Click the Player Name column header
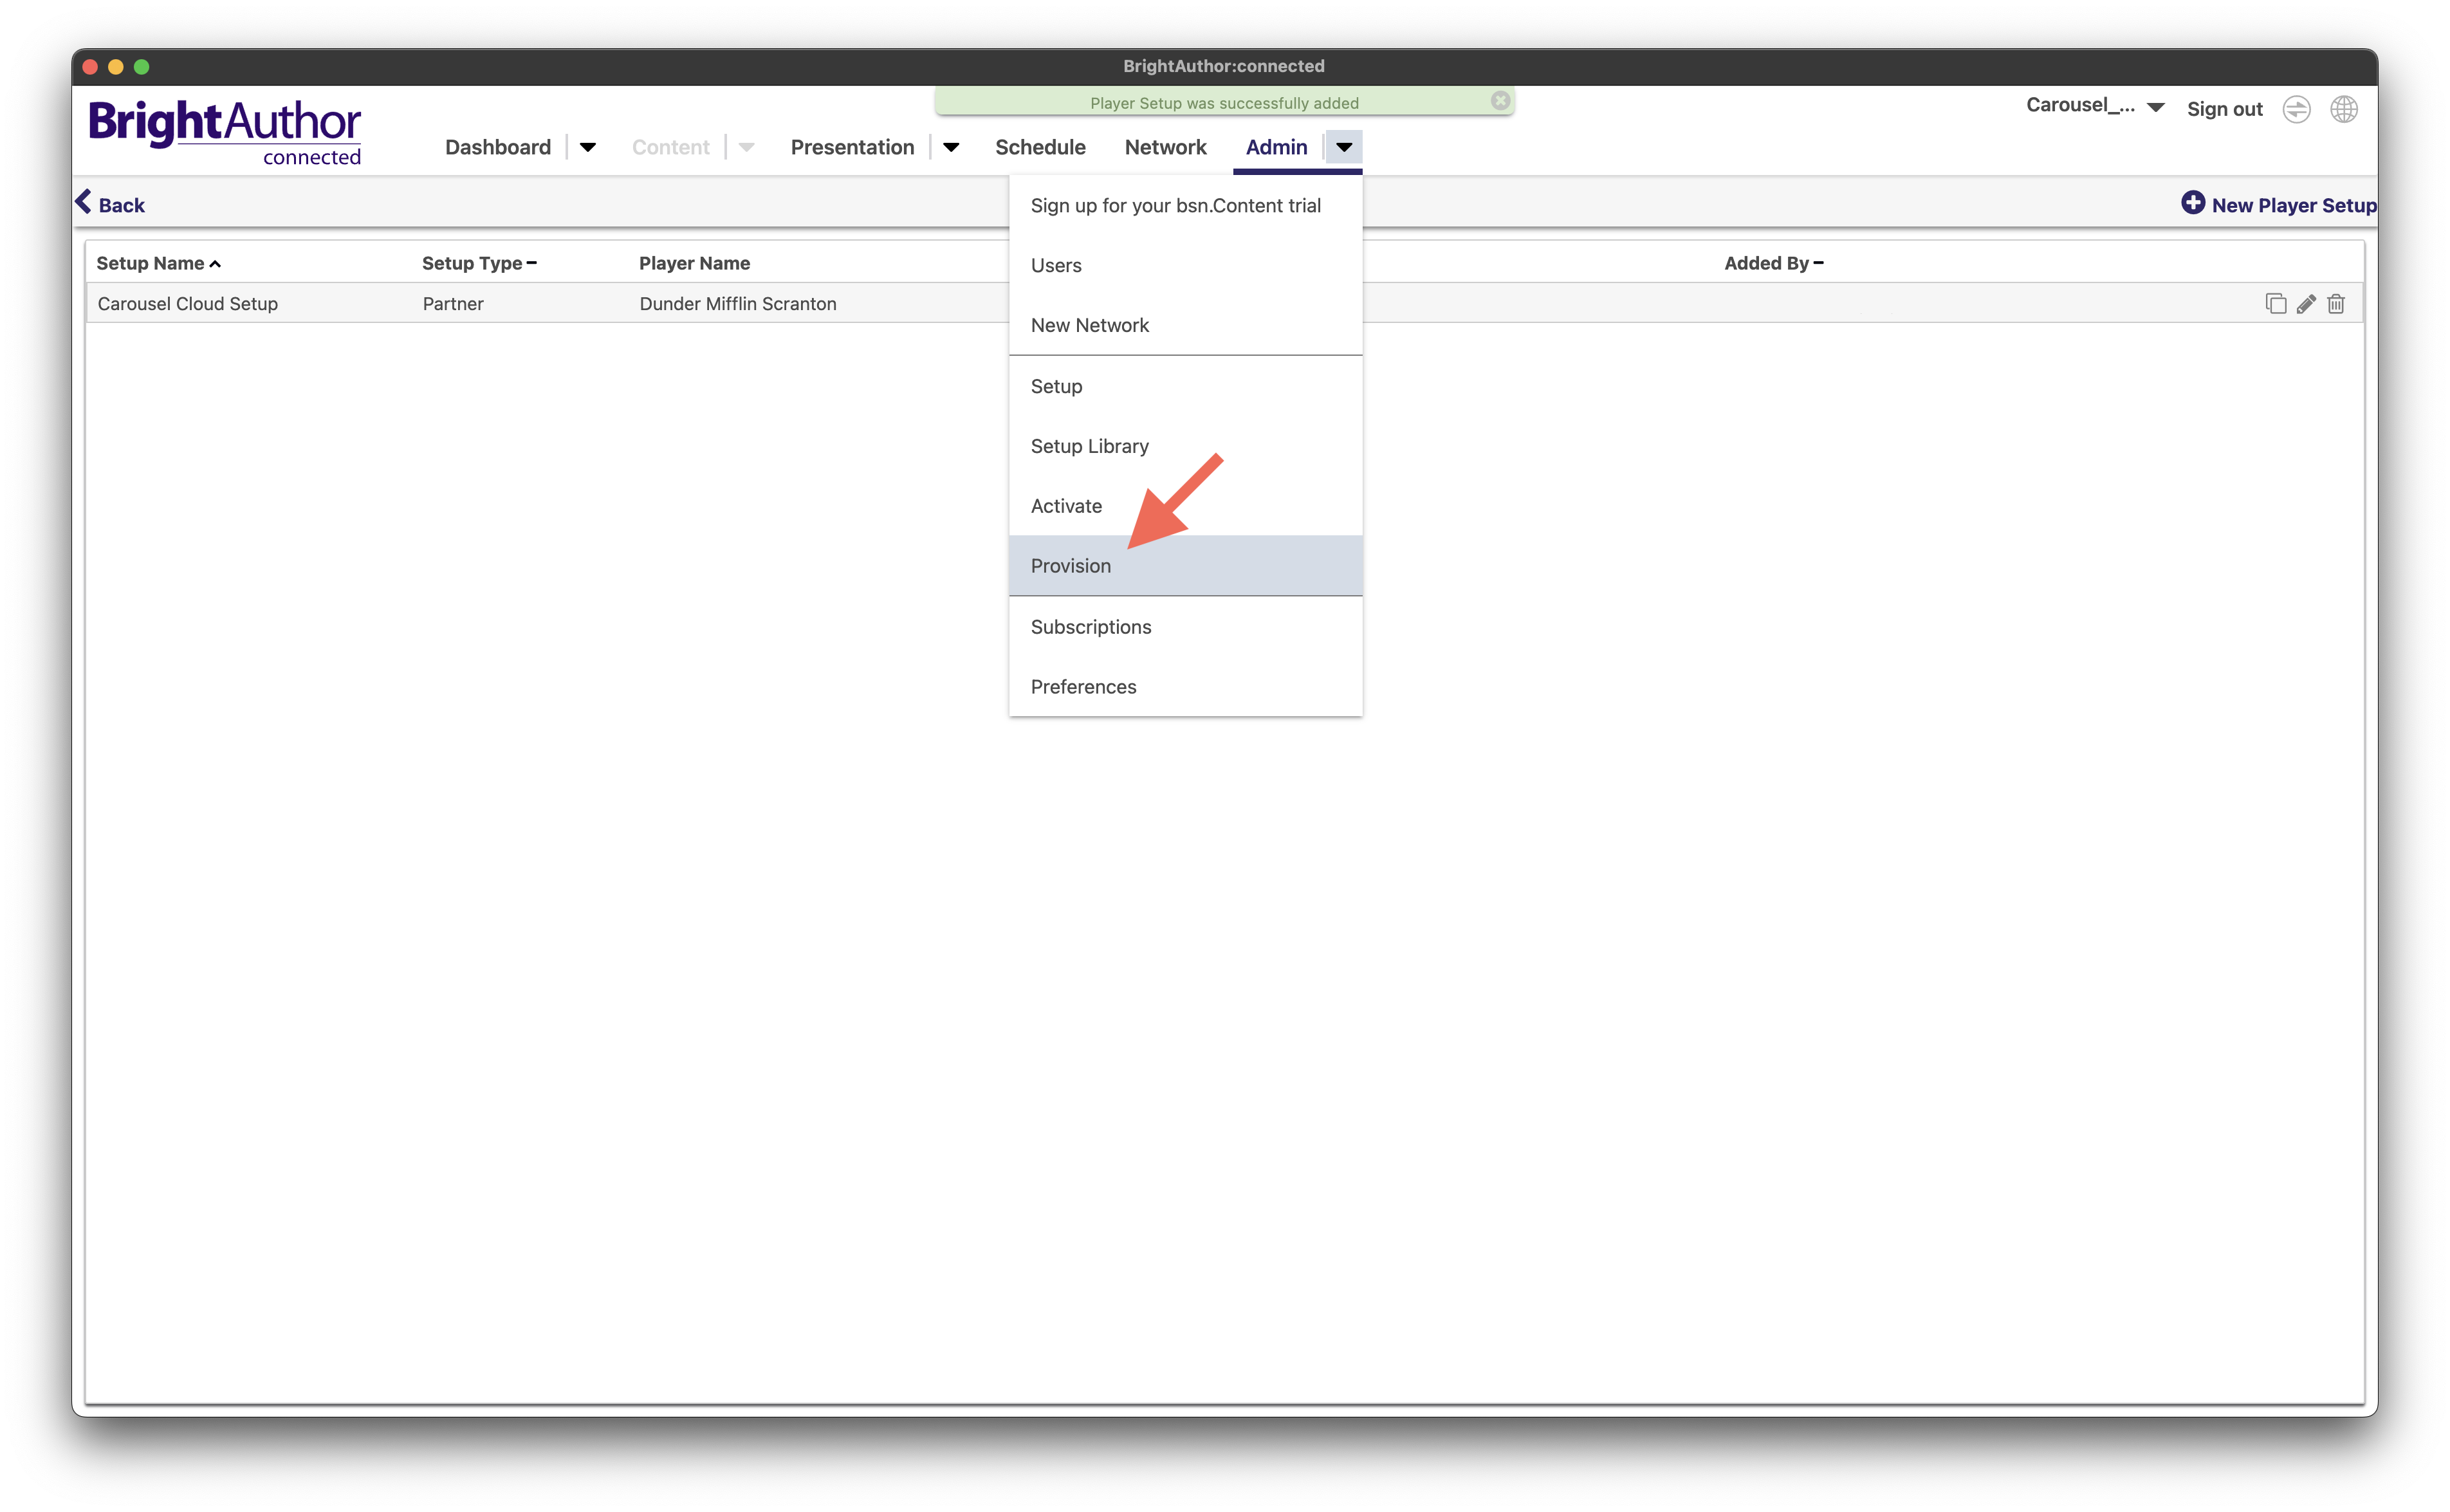 pyautogui.click(x=694, y=263)
